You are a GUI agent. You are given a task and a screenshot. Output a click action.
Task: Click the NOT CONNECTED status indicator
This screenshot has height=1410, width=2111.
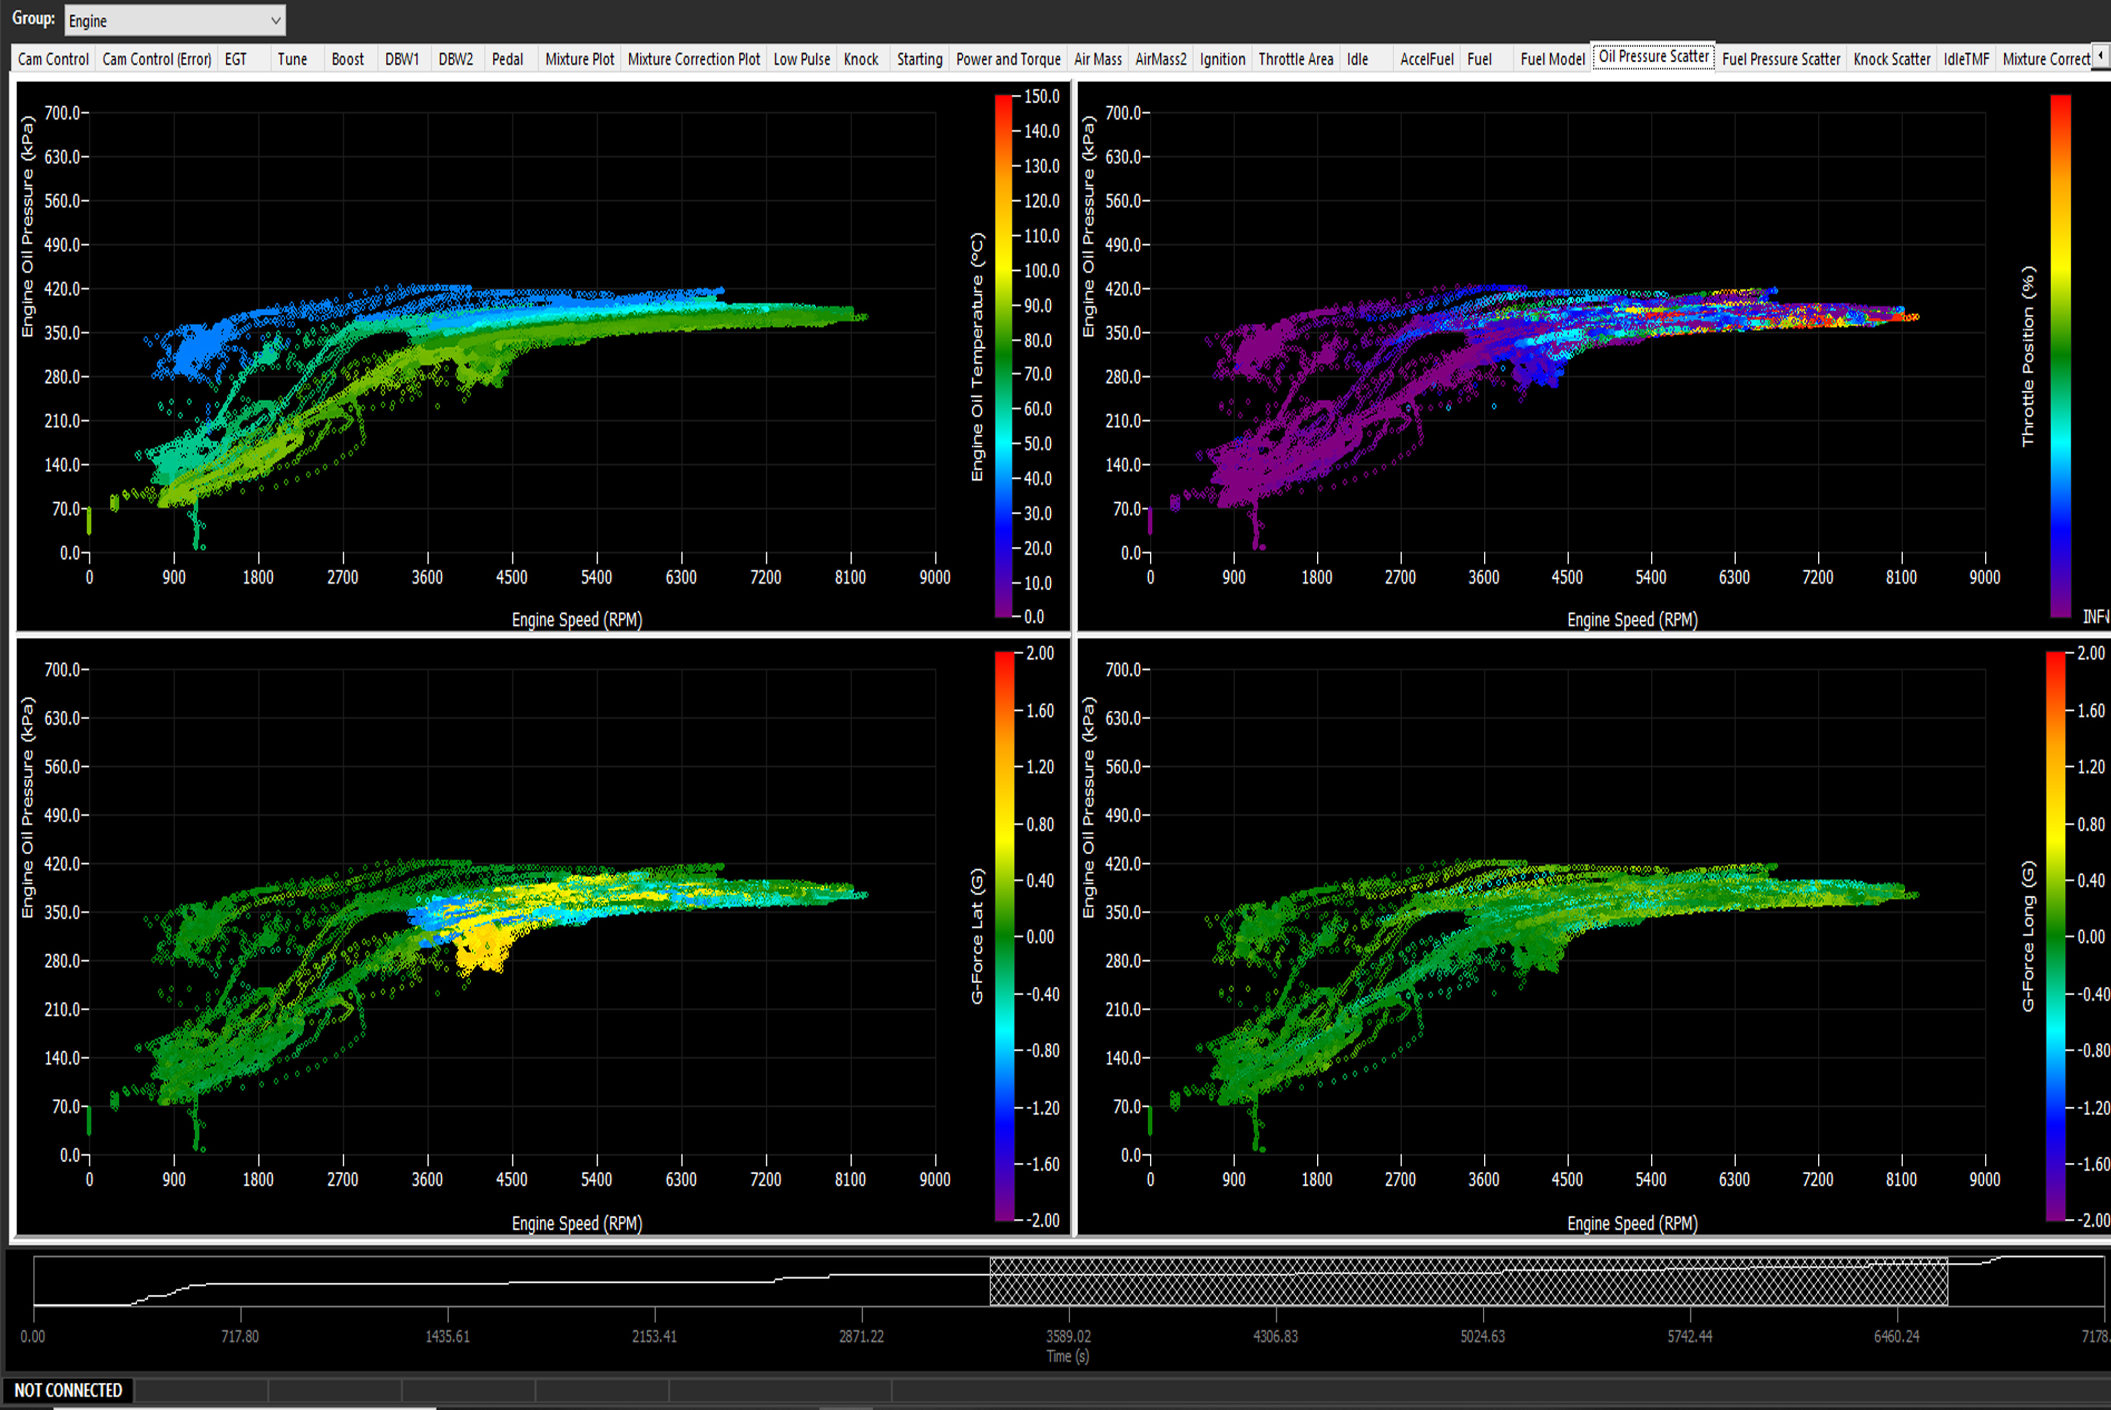[x=68, y=1390]
